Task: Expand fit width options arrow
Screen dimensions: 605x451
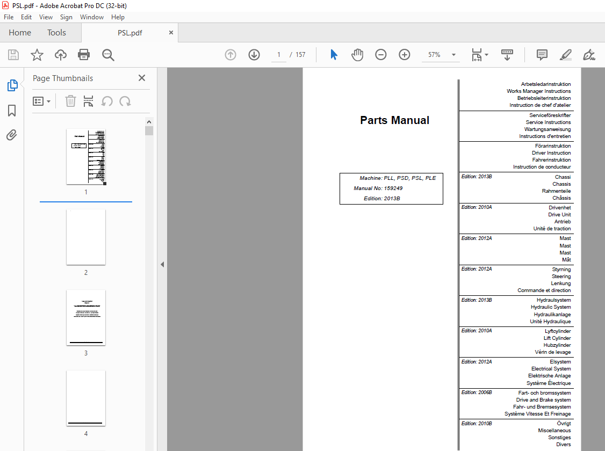Action: click(x=487, y=55)
